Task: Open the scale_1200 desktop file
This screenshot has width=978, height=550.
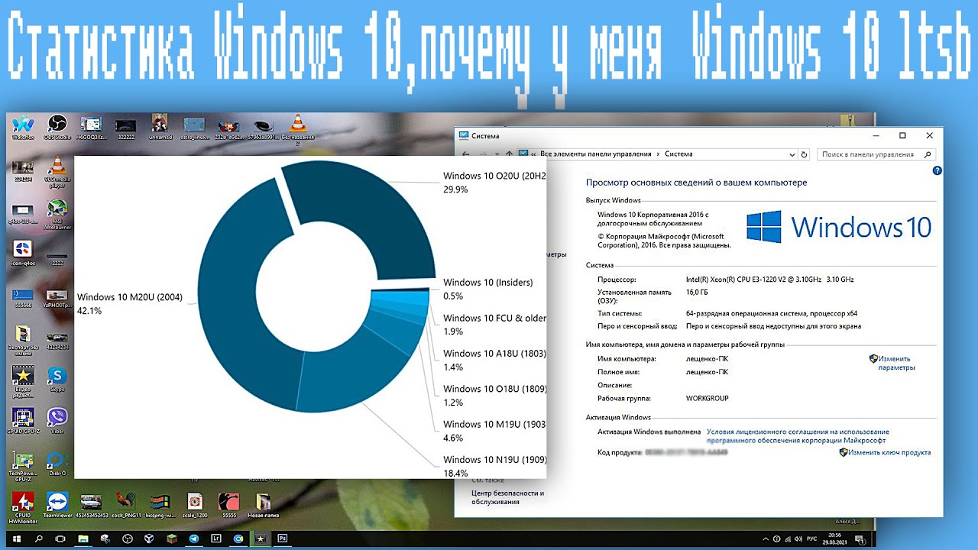Action: tap(195, 505)
